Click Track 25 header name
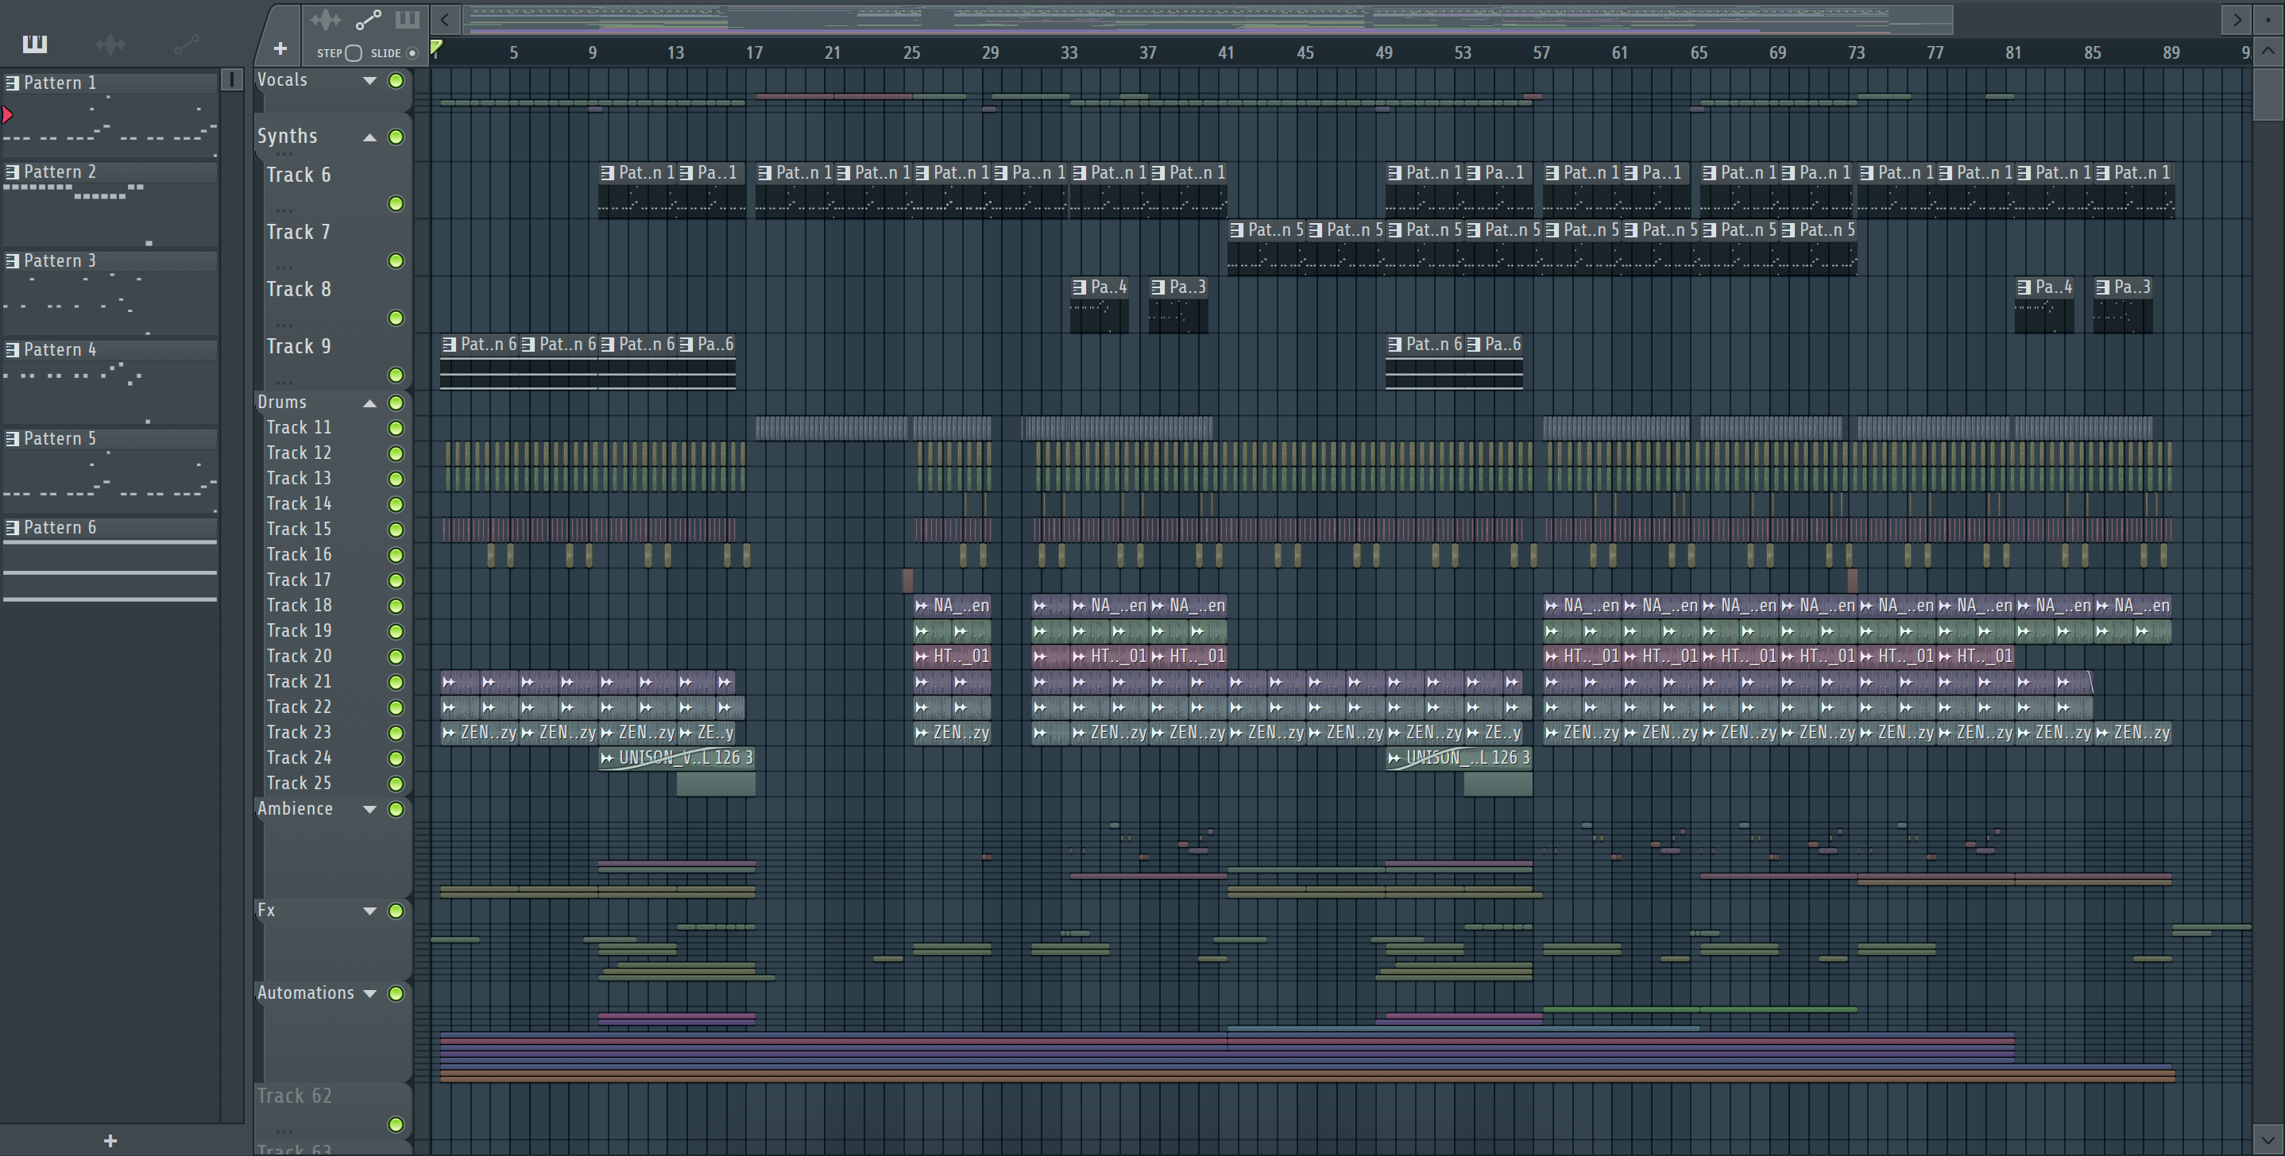This screenshot has width=2285, height=1156. point(298,784)
